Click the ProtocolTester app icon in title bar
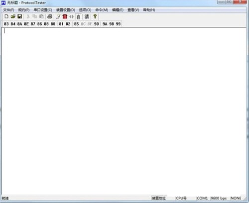Image resolution: width=249 pixels, height=203 pixels. click(x=3, y=2)
